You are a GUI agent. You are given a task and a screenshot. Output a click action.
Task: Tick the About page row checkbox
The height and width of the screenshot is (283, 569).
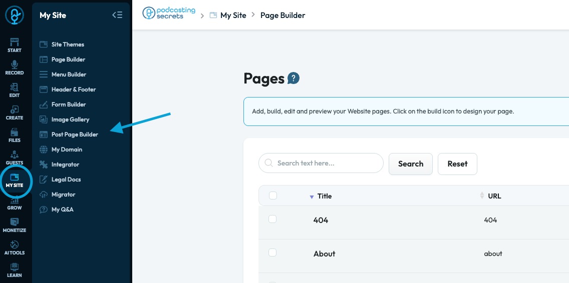[272, 253]
